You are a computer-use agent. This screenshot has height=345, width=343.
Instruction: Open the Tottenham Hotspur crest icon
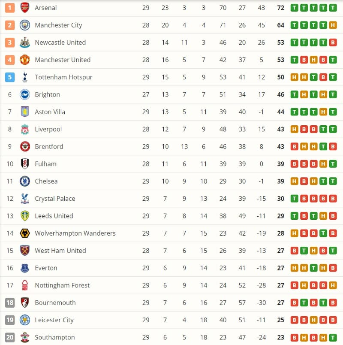[25, 77]
